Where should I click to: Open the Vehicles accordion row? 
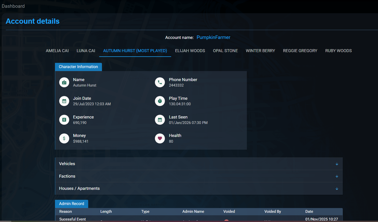click(x=199, y=164)
